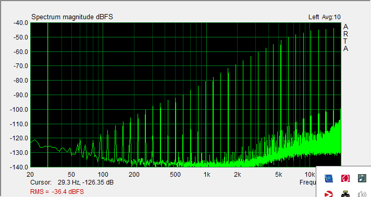Click the 'Left Avg:10' label
This screenshot has height=197, width=371.
pos(325,17)
